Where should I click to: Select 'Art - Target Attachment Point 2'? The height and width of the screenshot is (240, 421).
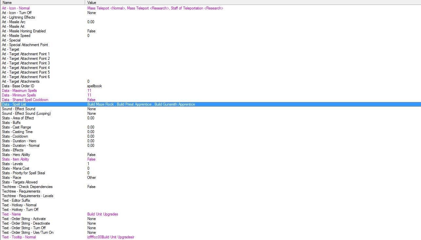tap(210, 59)
